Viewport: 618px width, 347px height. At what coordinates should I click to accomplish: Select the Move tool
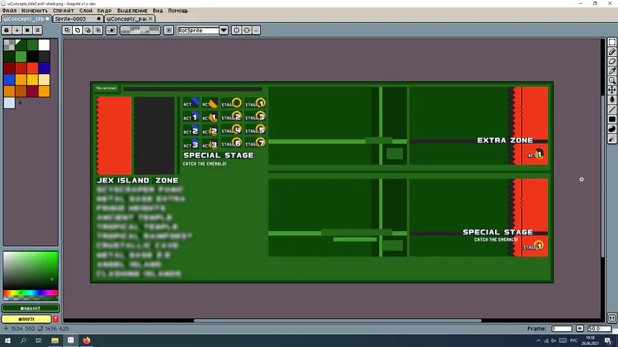(x=612, y=90)
